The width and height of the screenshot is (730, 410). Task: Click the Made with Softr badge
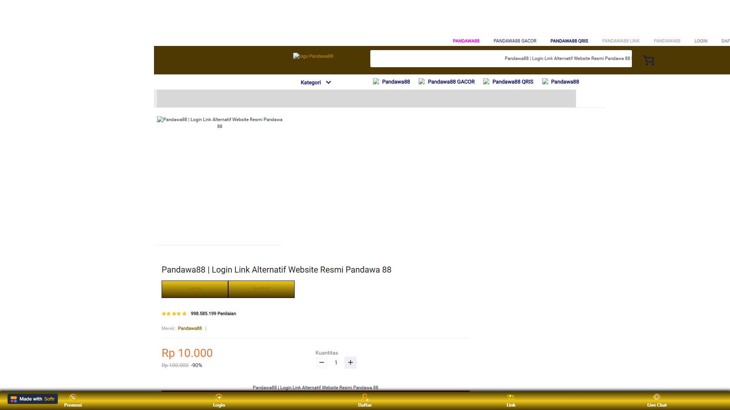33,399
